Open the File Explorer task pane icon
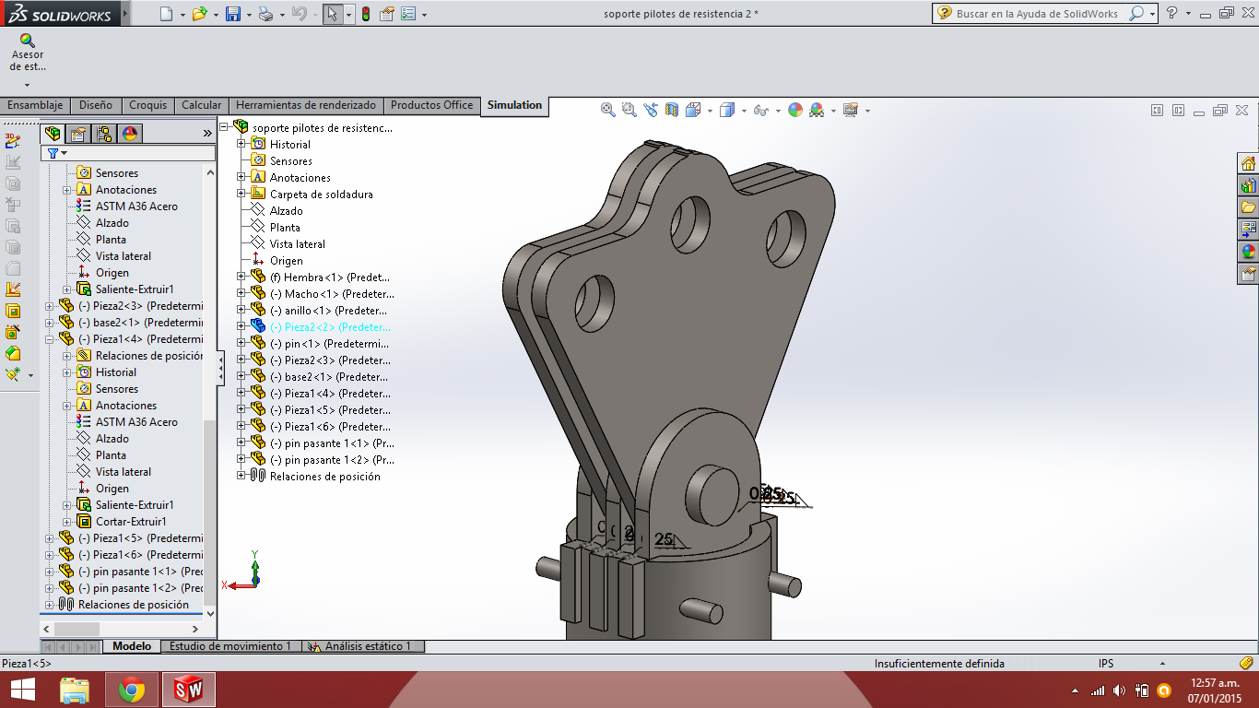The width and height of the screenshot is (1259, 708). [x=1248, y=207]
